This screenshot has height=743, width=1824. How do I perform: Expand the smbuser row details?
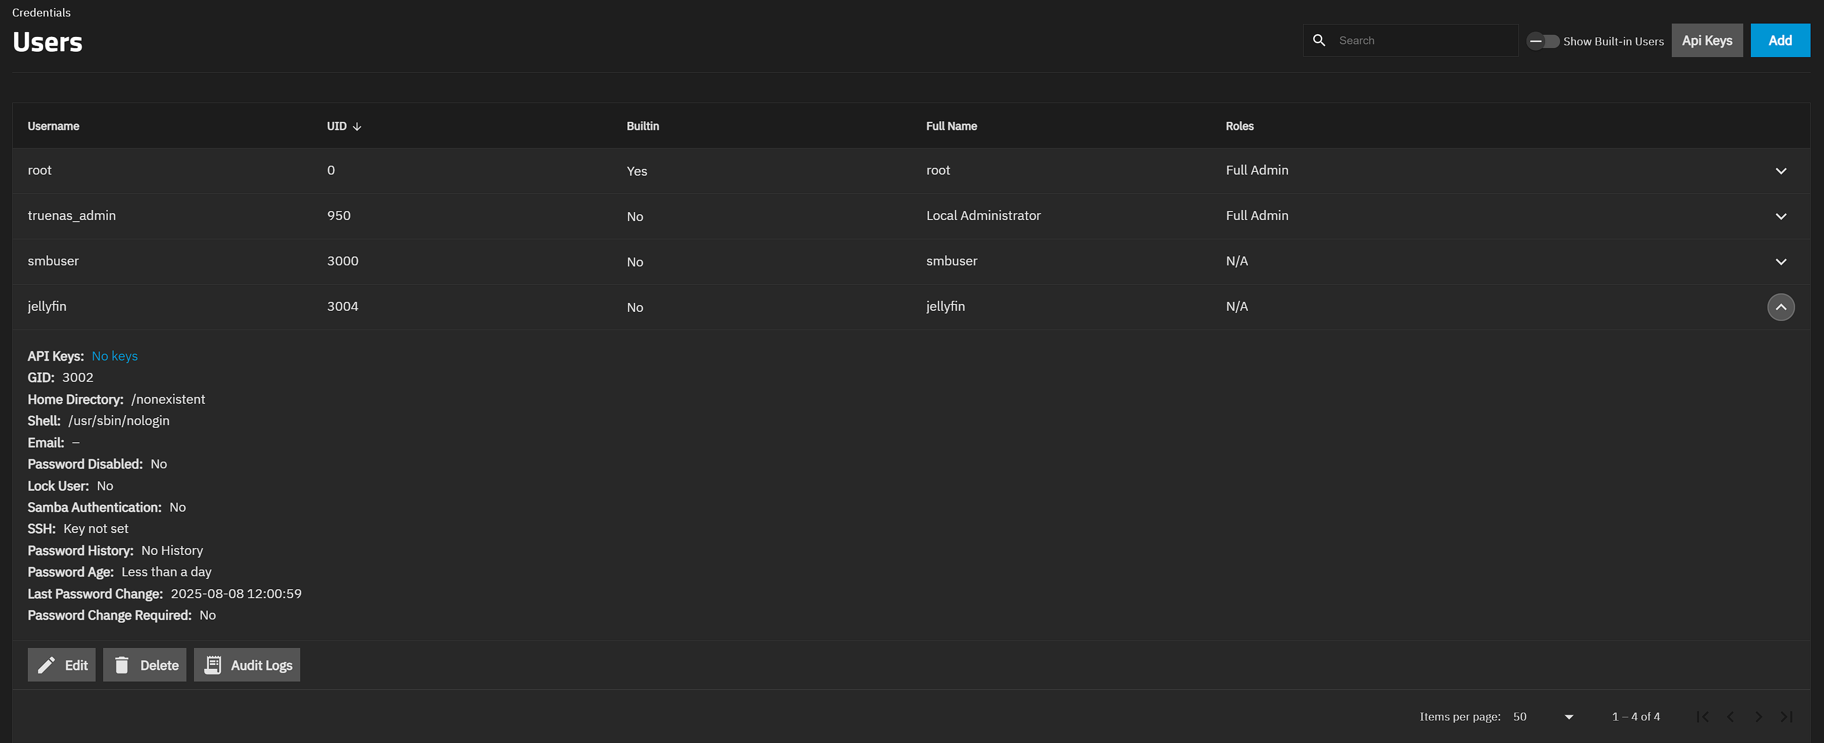point(1781,261)
